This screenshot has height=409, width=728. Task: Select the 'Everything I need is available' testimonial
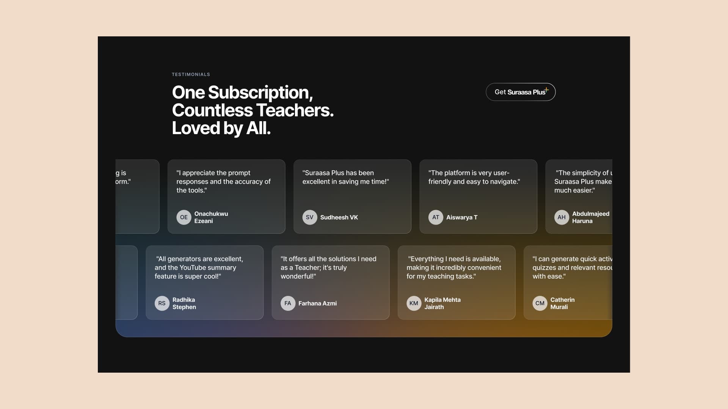tap(457, 283)
